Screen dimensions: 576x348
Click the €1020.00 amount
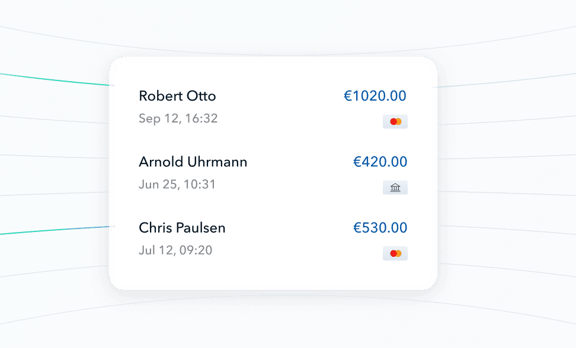(x=375, y=96)
